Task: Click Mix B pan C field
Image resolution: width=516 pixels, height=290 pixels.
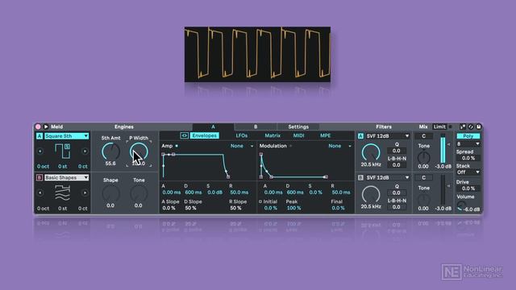Action: pos(423,177)
